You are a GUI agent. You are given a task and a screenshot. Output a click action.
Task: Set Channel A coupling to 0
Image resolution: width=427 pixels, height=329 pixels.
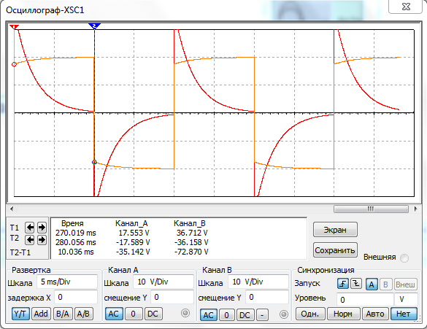pyautogui.click(x=133, y=314)
